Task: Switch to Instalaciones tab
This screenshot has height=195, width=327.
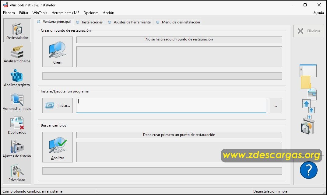Action: point(90,22)
